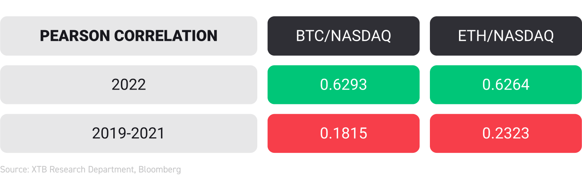Pick the red 0.2323 correlation cell

(506, 133)
